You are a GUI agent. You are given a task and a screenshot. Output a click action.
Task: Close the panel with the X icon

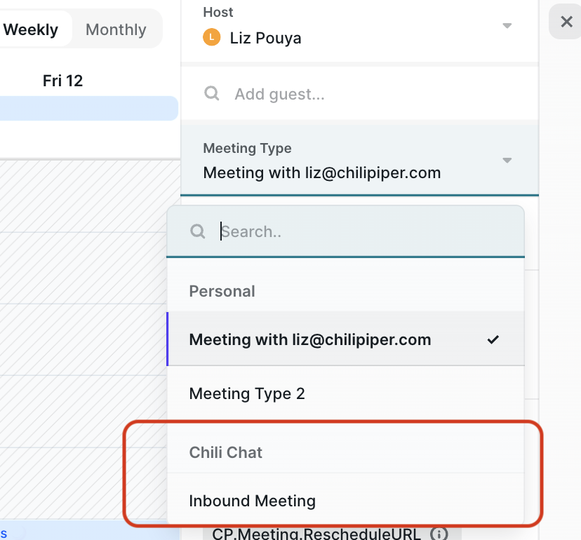566,22
